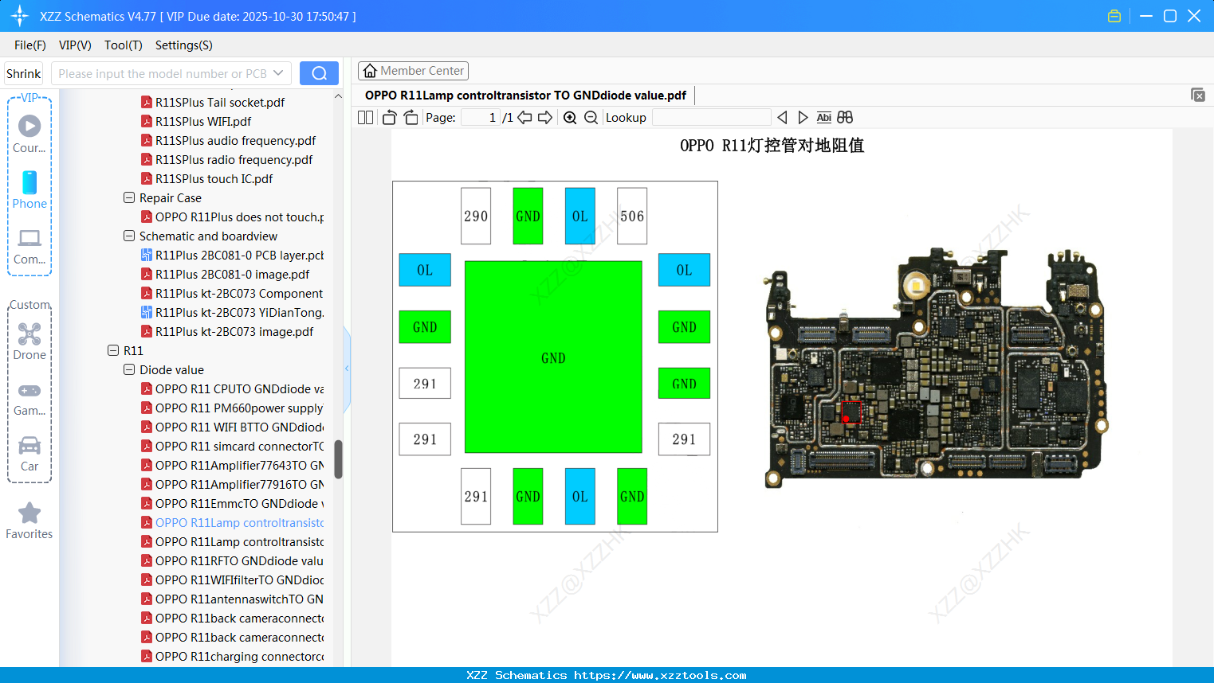1214x683 pixels.
Task: Toggle the Abi match-case search option
Action: coord(823,117)
